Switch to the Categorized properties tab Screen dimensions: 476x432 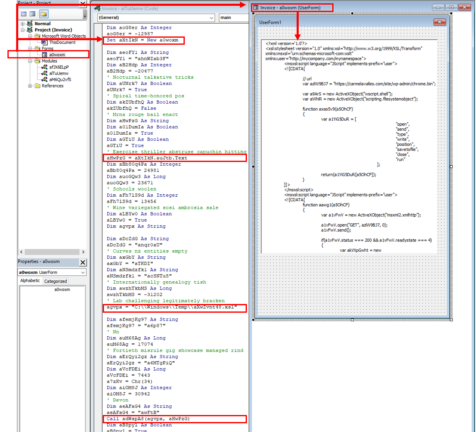(x=56, y=281)
